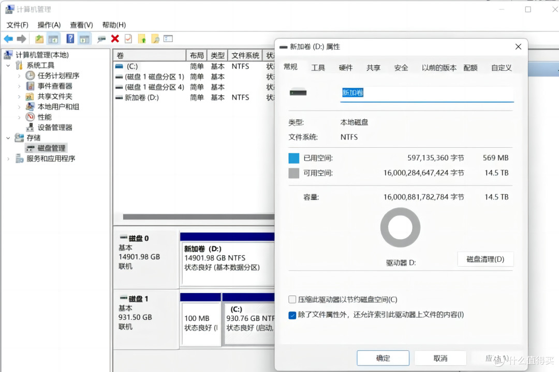Select the (C:) 930.76 GB partition block
Viewport: 559px width, 372px height.
click(x=249, y=323)
